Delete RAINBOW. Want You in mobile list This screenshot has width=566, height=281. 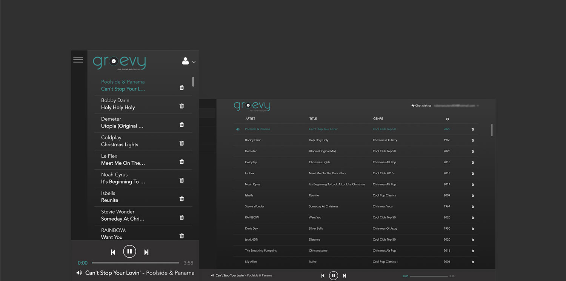181,236
